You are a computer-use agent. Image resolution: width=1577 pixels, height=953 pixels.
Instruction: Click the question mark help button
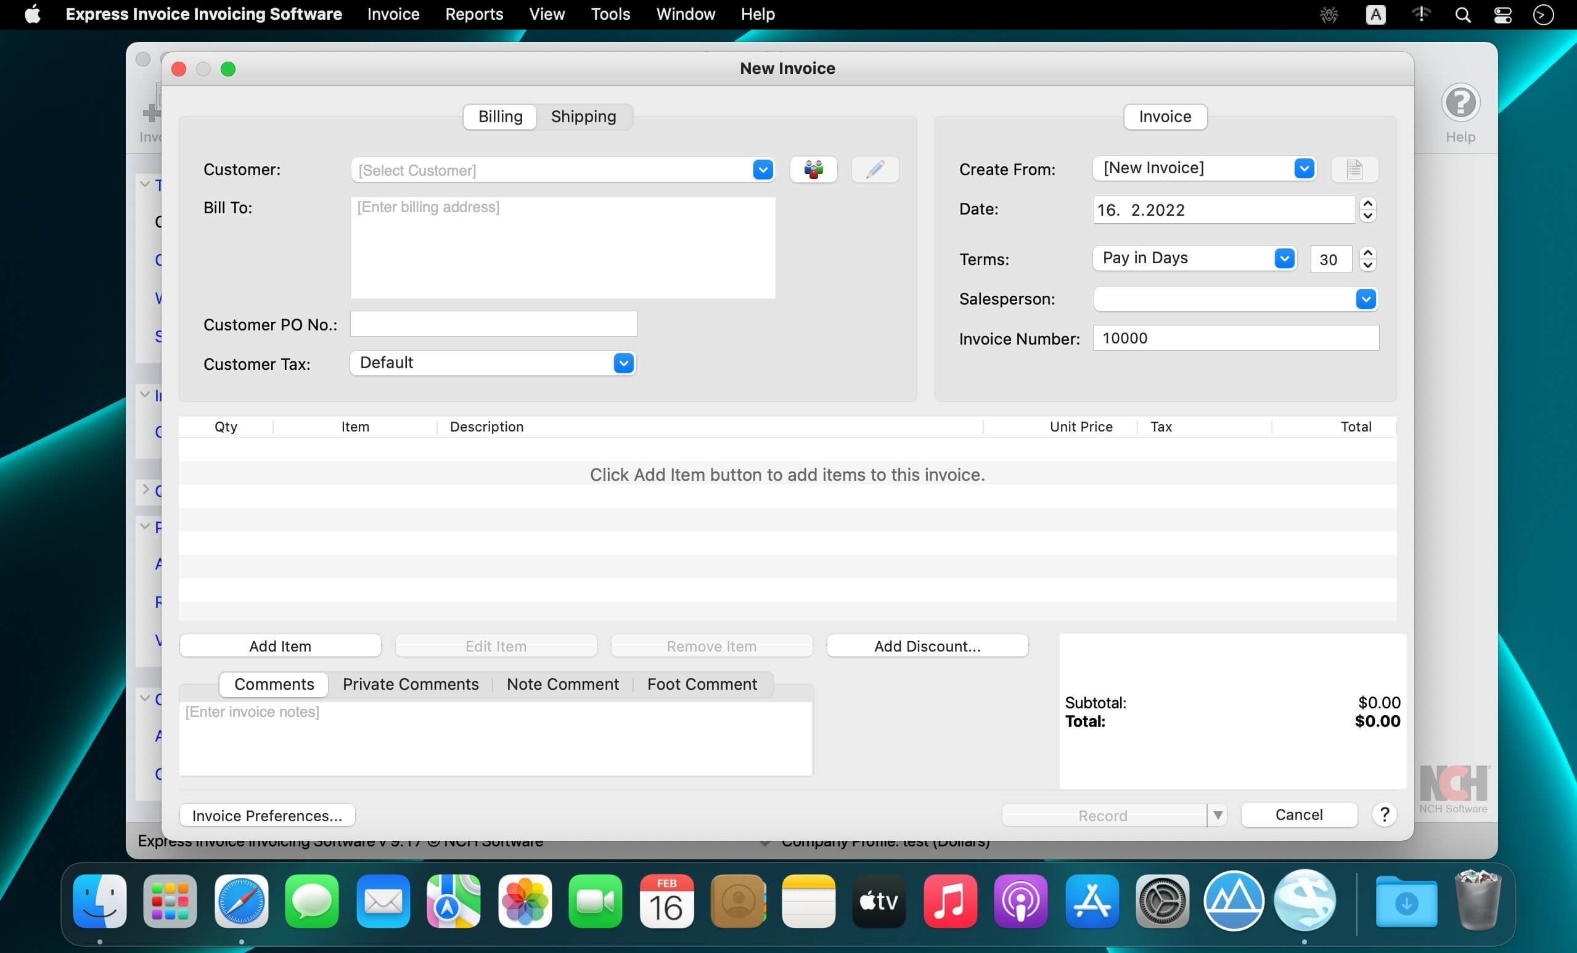(1383, 814)
